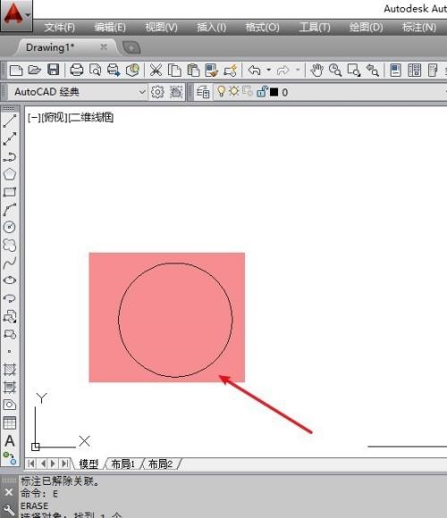Select the Ellipse tool
447x518 pixels.
pyautogui.click(x=10, y=280)
